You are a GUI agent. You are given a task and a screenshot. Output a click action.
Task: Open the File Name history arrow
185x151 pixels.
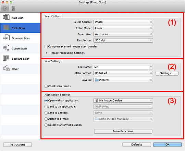pos(151,67)
